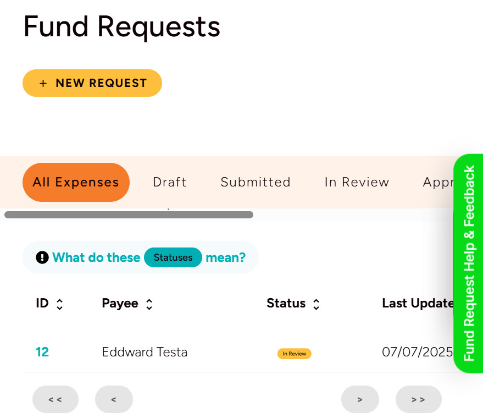Click the exclamation info icon
Image resolution: width=483 pixels, height=418 pixels.
[x=42, y=257]
